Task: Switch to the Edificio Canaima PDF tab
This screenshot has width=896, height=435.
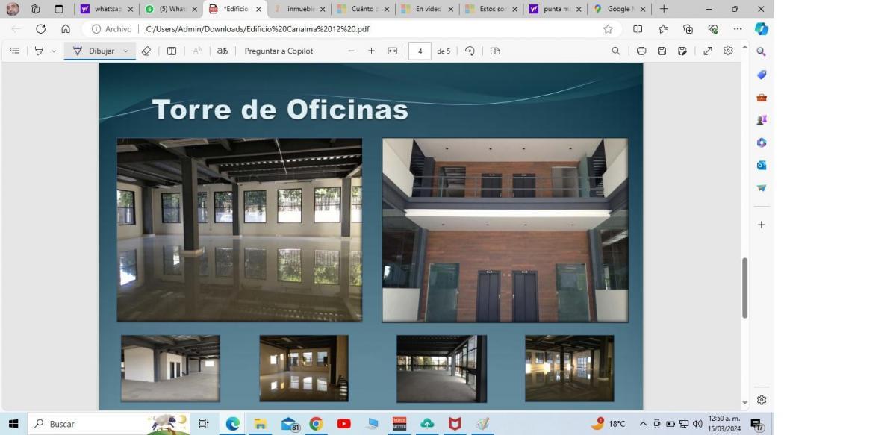Action: [235, 9]
